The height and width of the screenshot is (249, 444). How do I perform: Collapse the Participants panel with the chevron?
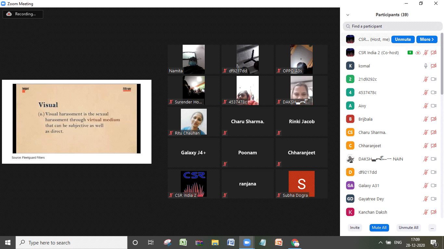pos(348,15)
